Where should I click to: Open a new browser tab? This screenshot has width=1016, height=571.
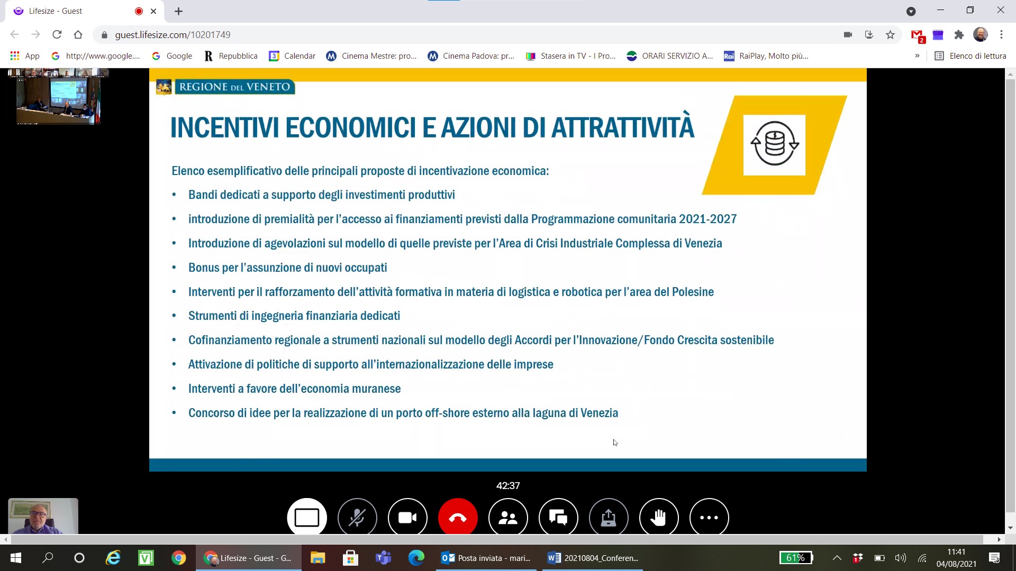178,11
